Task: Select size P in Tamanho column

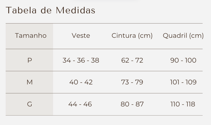Action: point(30,60)
